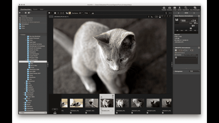The width and height of the screenshot is (219, 123).
Task: Toggle the full-screen view icon
Action: coord(156,17)
